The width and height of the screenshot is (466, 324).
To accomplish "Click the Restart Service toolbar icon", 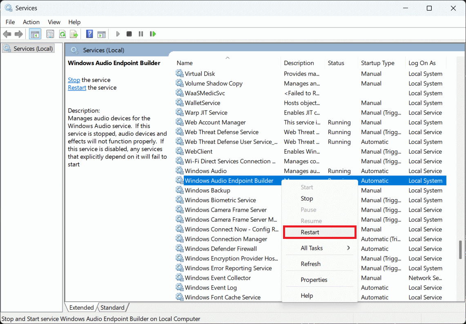I will pos(153,34).
